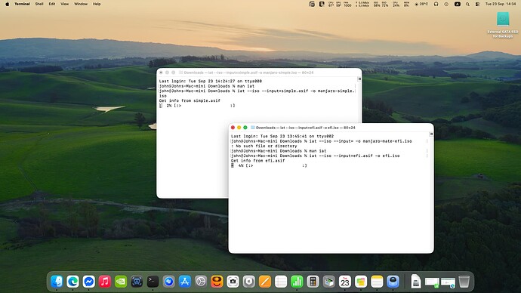Click the 'Get info from simple.asif' line
The image size is (521, 293).
pyautogui.click(x=190, y=100)
